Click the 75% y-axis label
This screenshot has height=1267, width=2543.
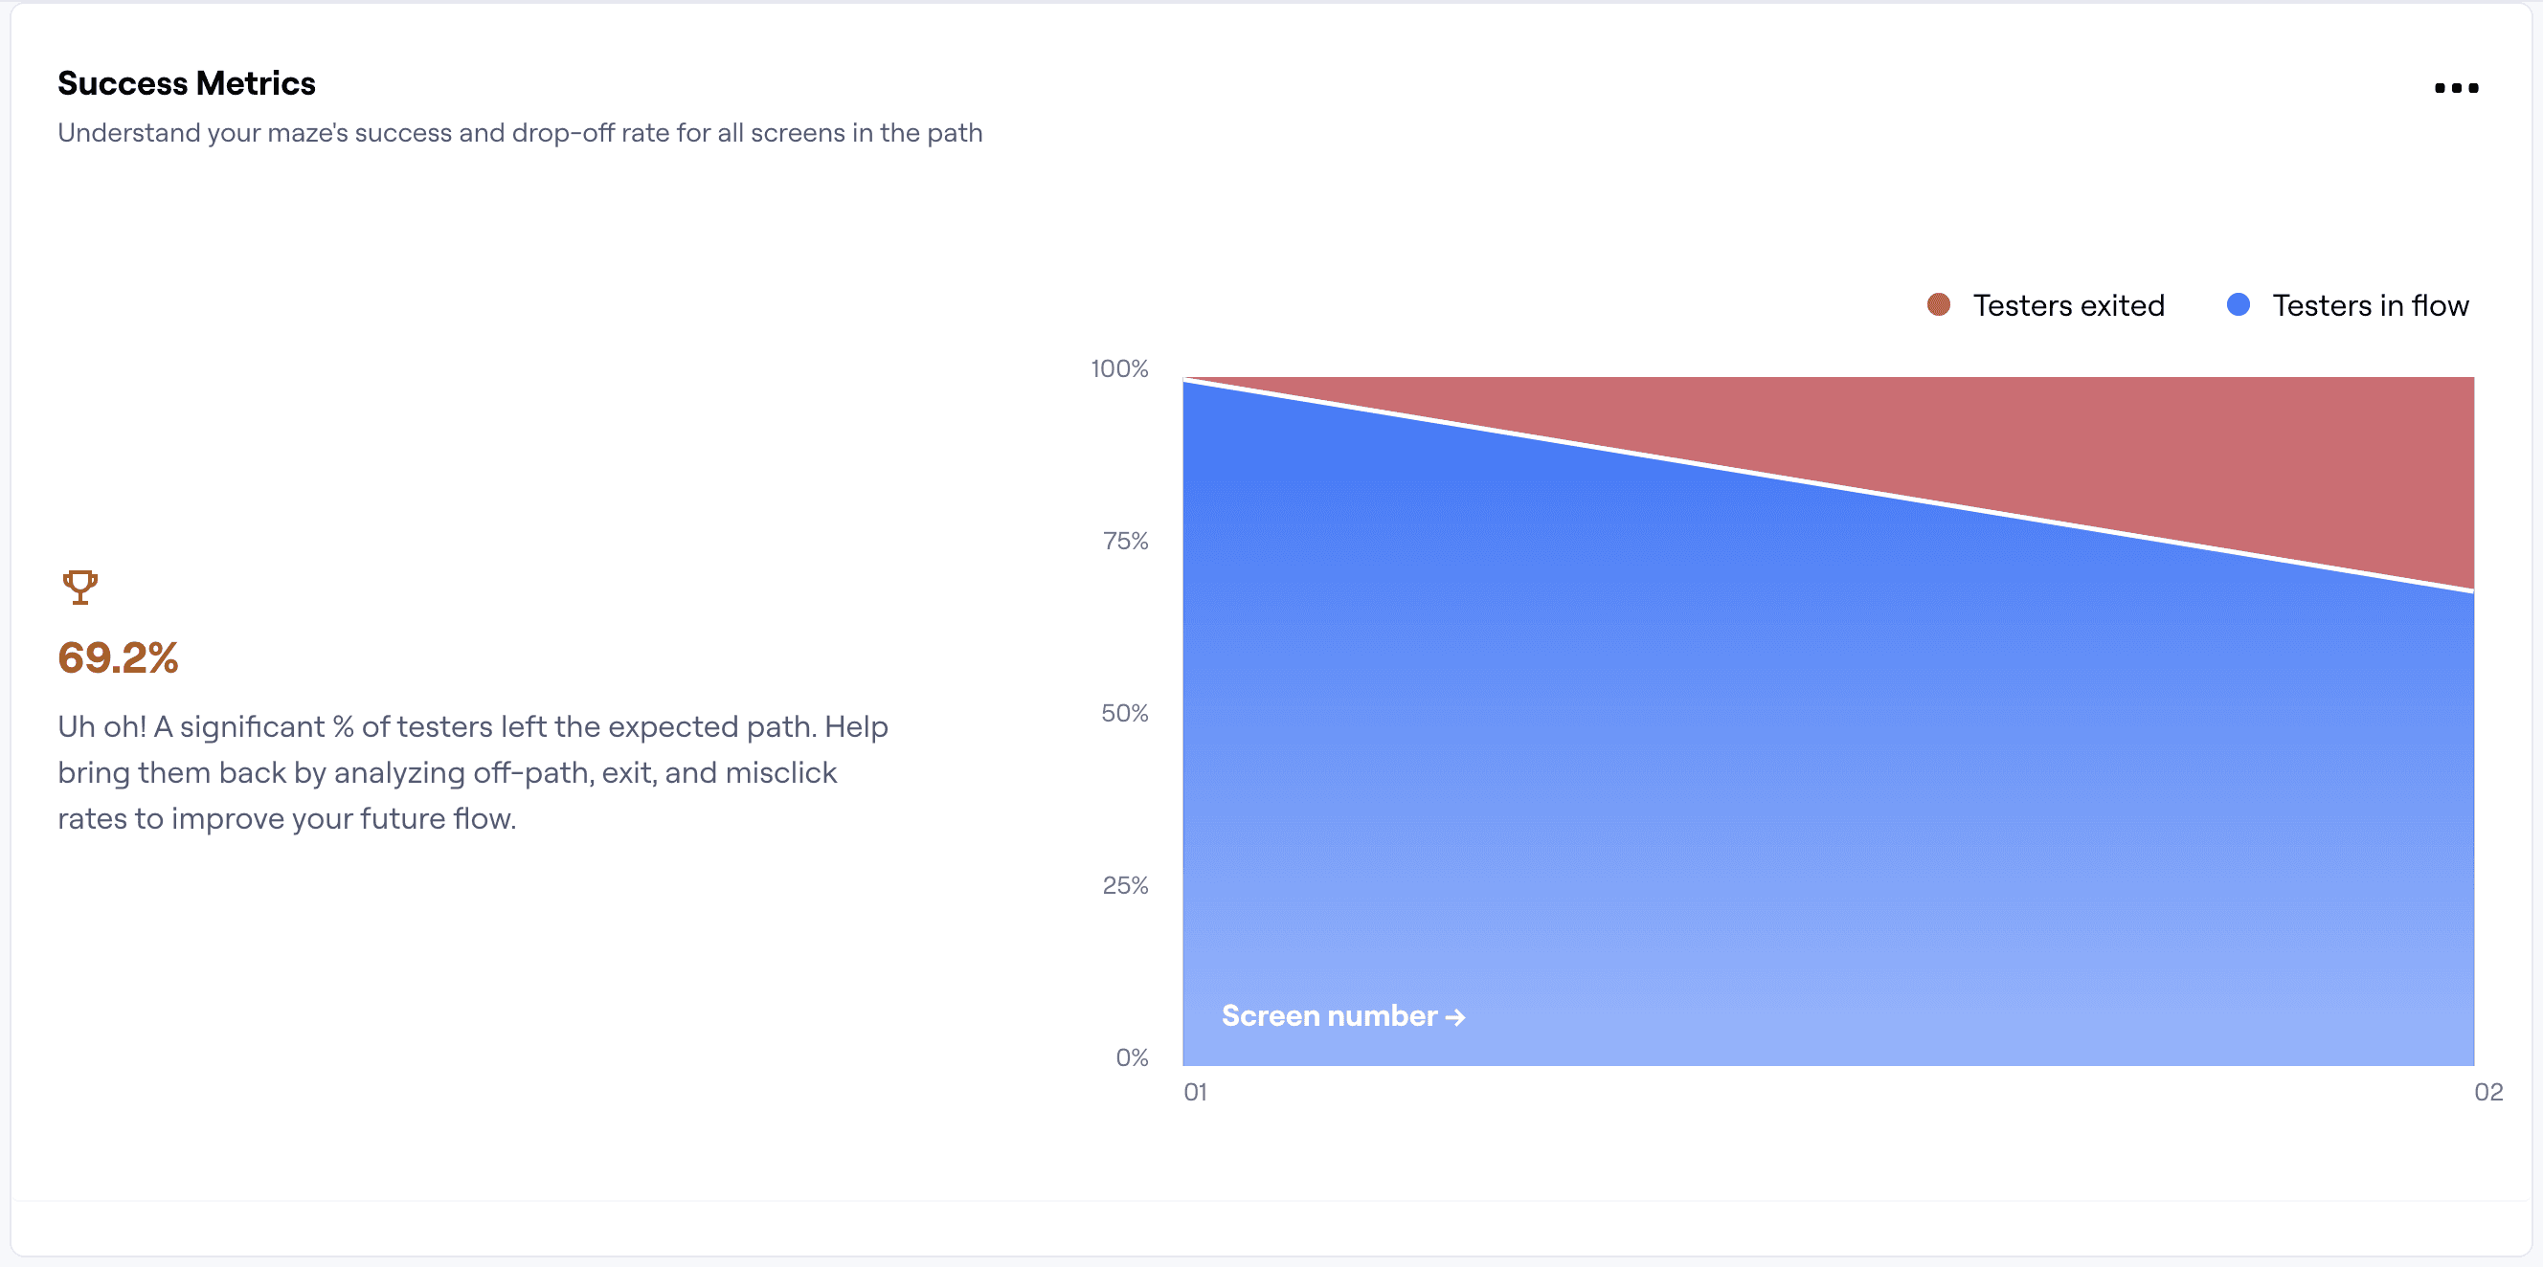coord(1125,541)
